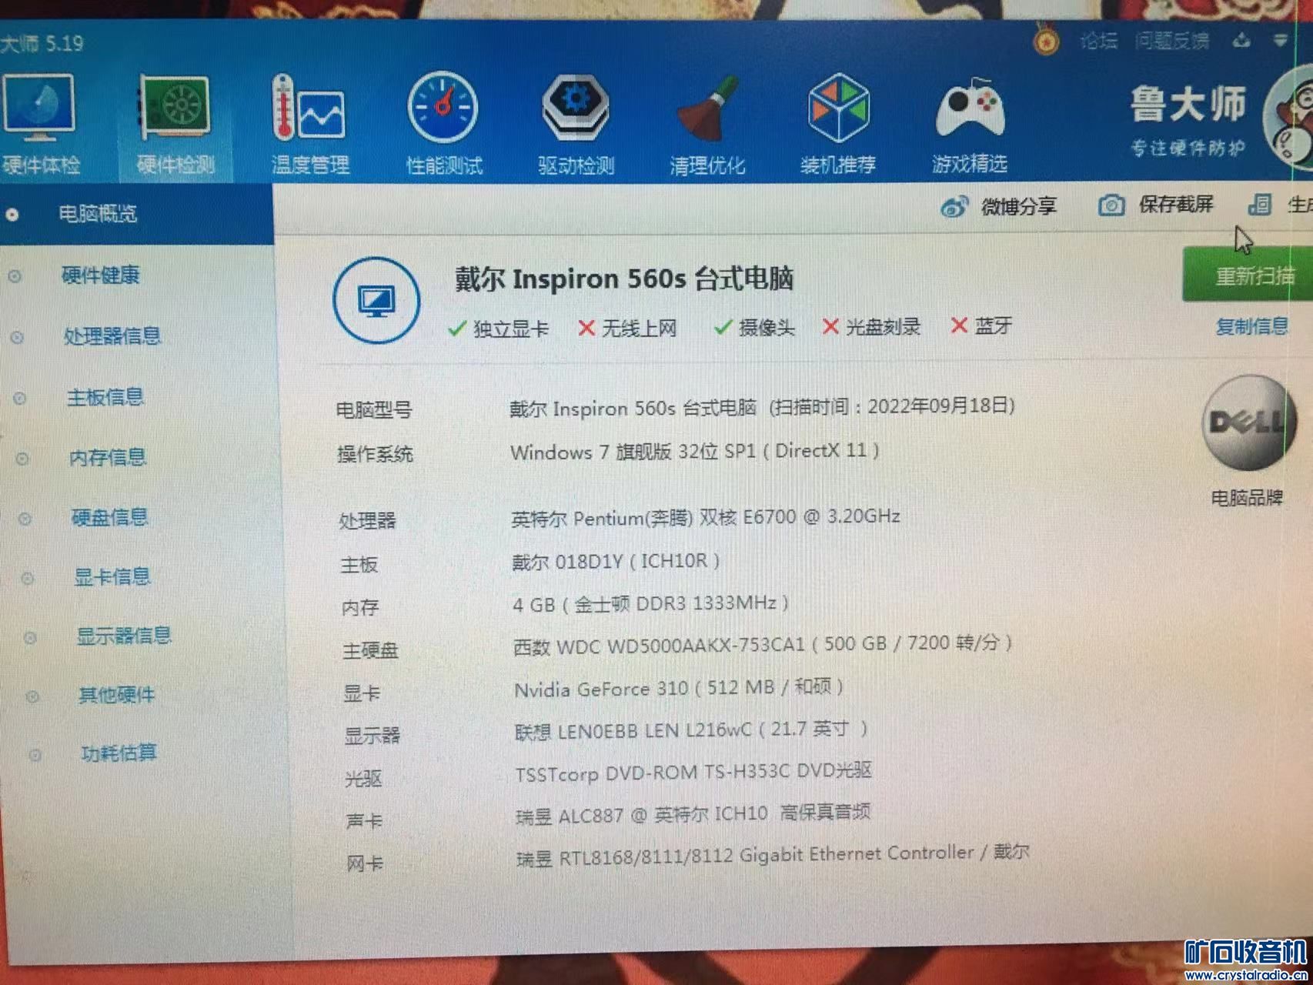Click the 戴尔 018D1Y motherboard value
The image size is (1313, 985).
(x=616, y=561)
